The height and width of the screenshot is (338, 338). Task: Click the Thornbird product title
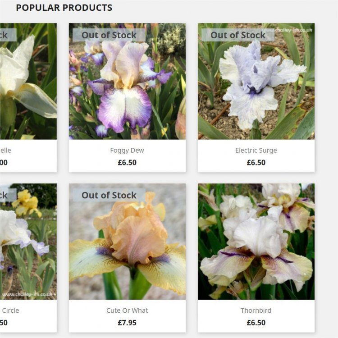pyautogui.click(x=256, y=311)
